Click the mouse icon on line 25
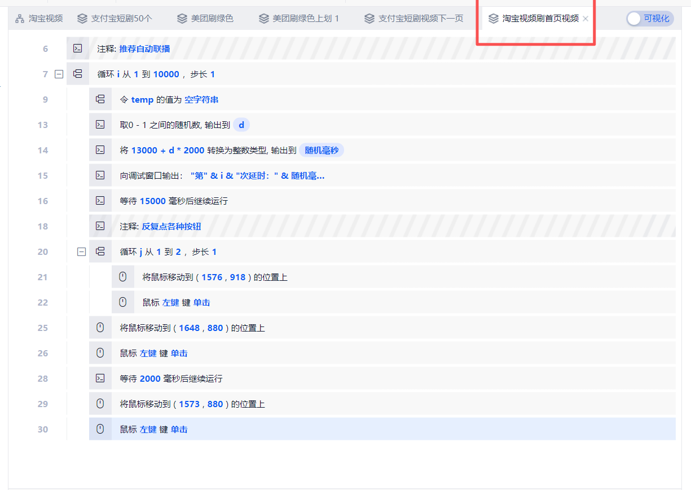This screenshot has width=691, height=490. coord(100,328)
